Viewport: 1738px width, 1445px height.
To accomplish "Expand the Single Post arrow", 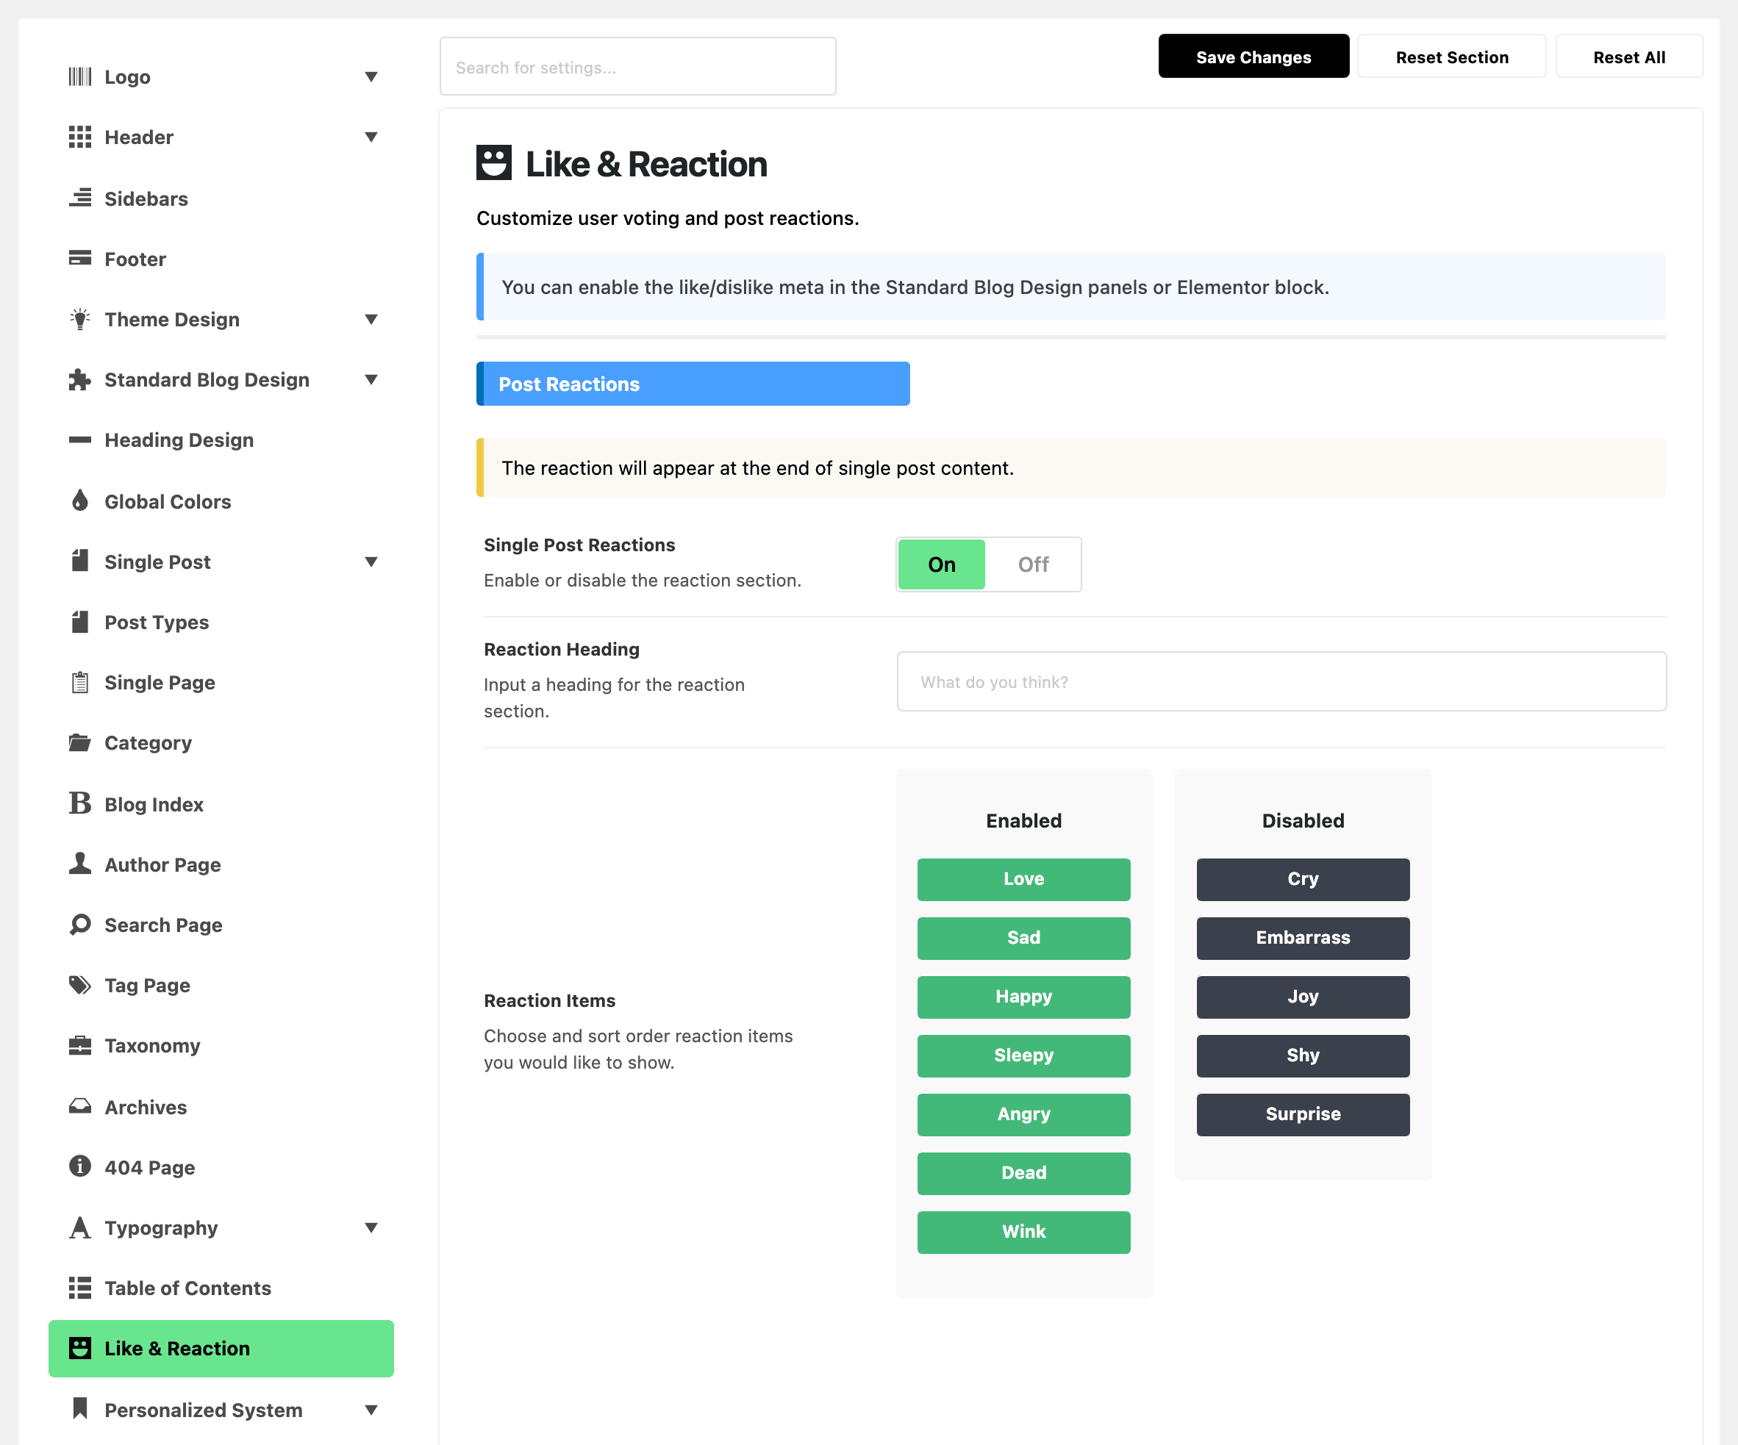I will [x=371, y=561].
